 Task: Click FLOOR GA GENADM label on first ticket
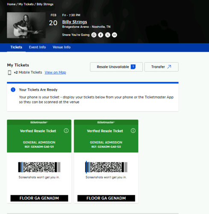39,198
